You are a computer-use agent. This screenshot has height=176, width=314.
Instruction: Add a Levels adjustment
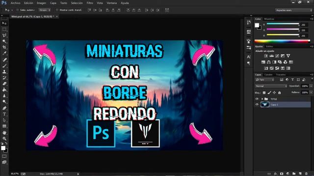point(271,56)
